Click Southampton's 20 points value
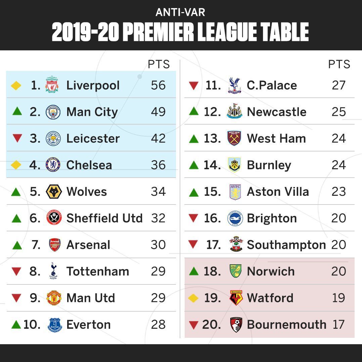362x362 pixels. pos(338,245)
